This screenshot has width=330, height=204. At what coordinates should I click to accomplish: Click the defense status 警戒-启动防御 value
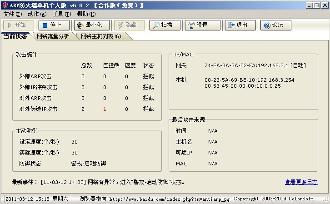coord(89,164)
